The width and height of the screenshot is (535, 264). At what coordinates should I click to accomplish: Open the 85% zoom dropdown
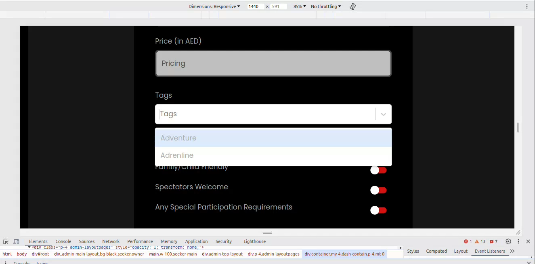pos(300,6)
